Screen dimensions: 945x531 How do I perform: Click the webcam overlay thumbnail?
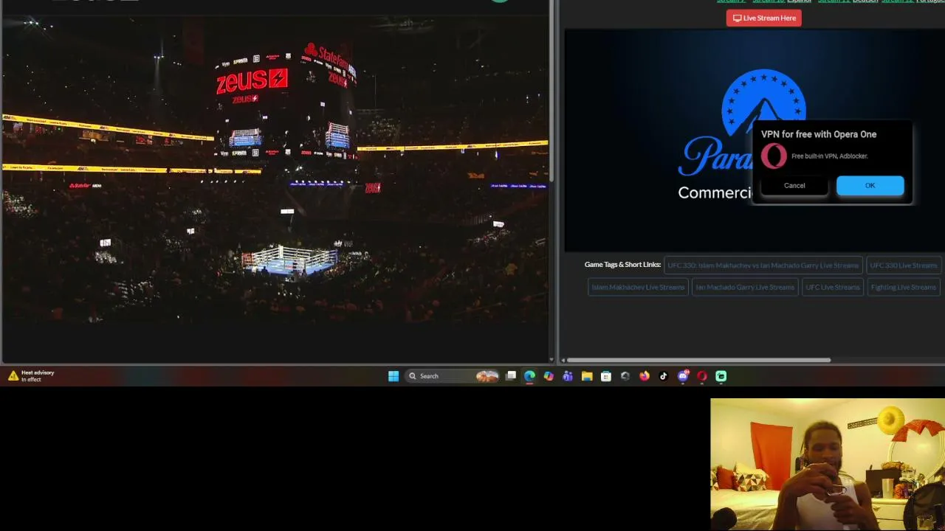[828, 465]
